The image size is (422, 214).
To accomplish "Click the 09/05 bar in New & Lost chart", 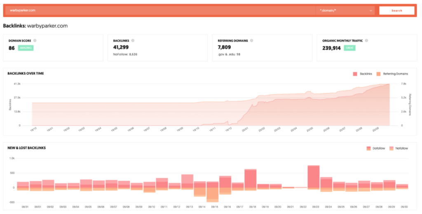I will (x=86, y=185).
